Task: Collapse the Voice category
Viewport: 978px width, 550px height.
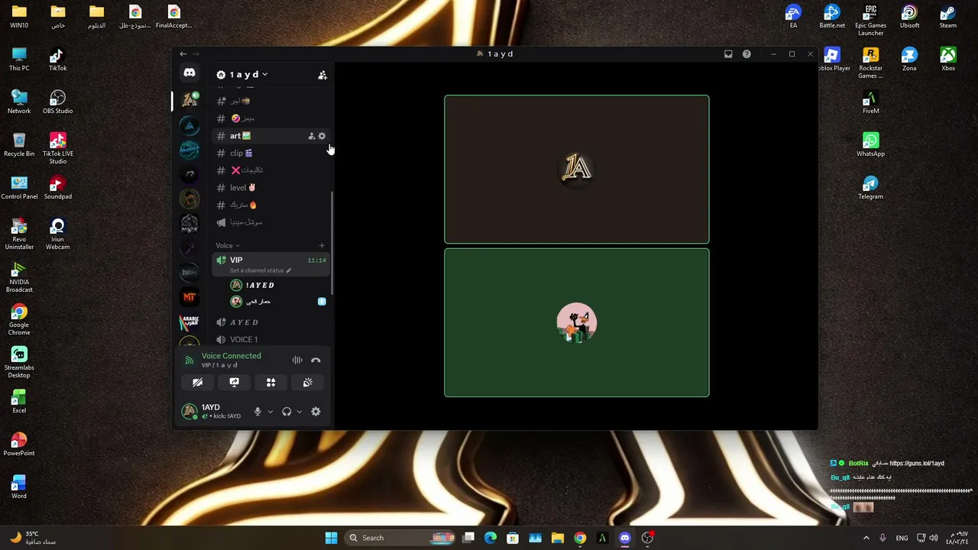Action: pyautogui.click(x=227, y=246)
